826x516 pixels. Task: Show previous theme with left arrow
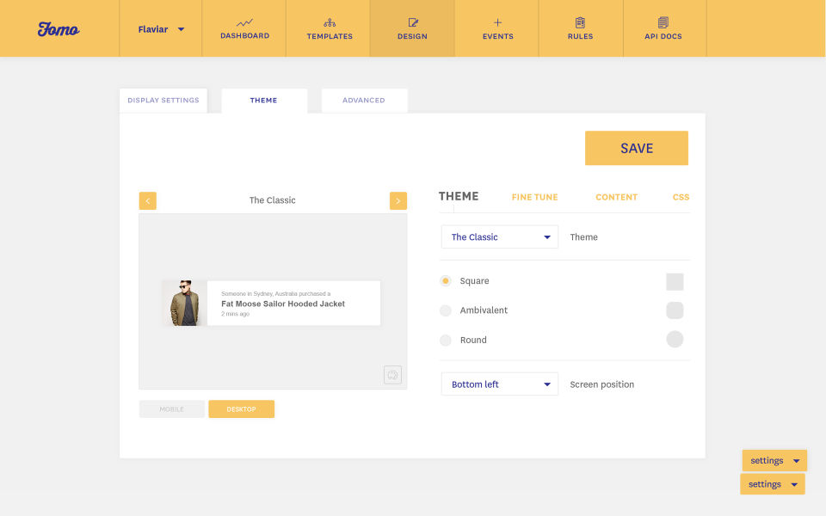(x=147, y=200)
